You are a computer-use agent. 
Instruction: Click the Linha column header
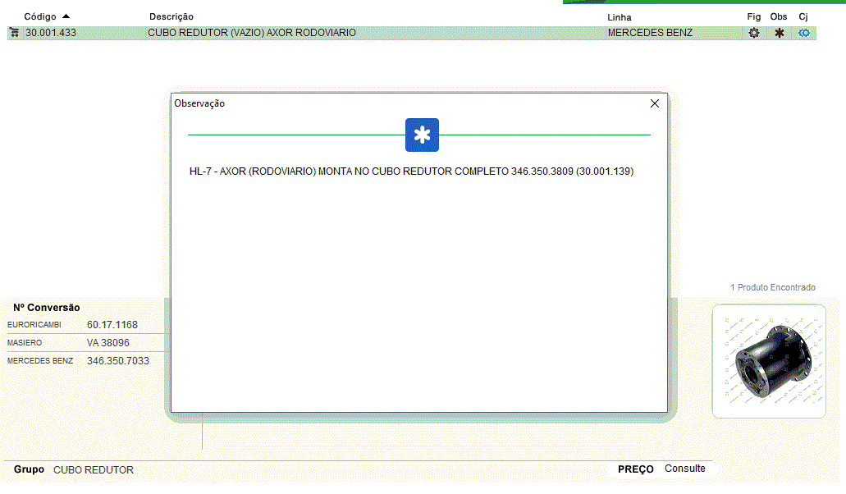[620, 17]
